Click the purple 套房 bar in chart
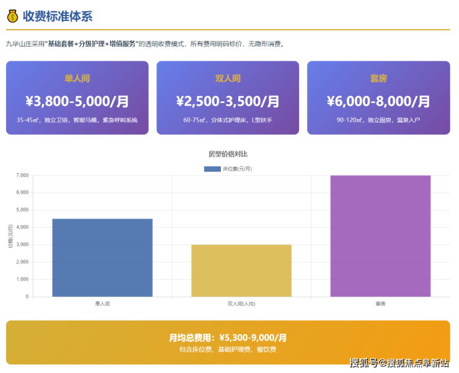Viewport: 459px width, 373px height. click(x=380, y=236)
